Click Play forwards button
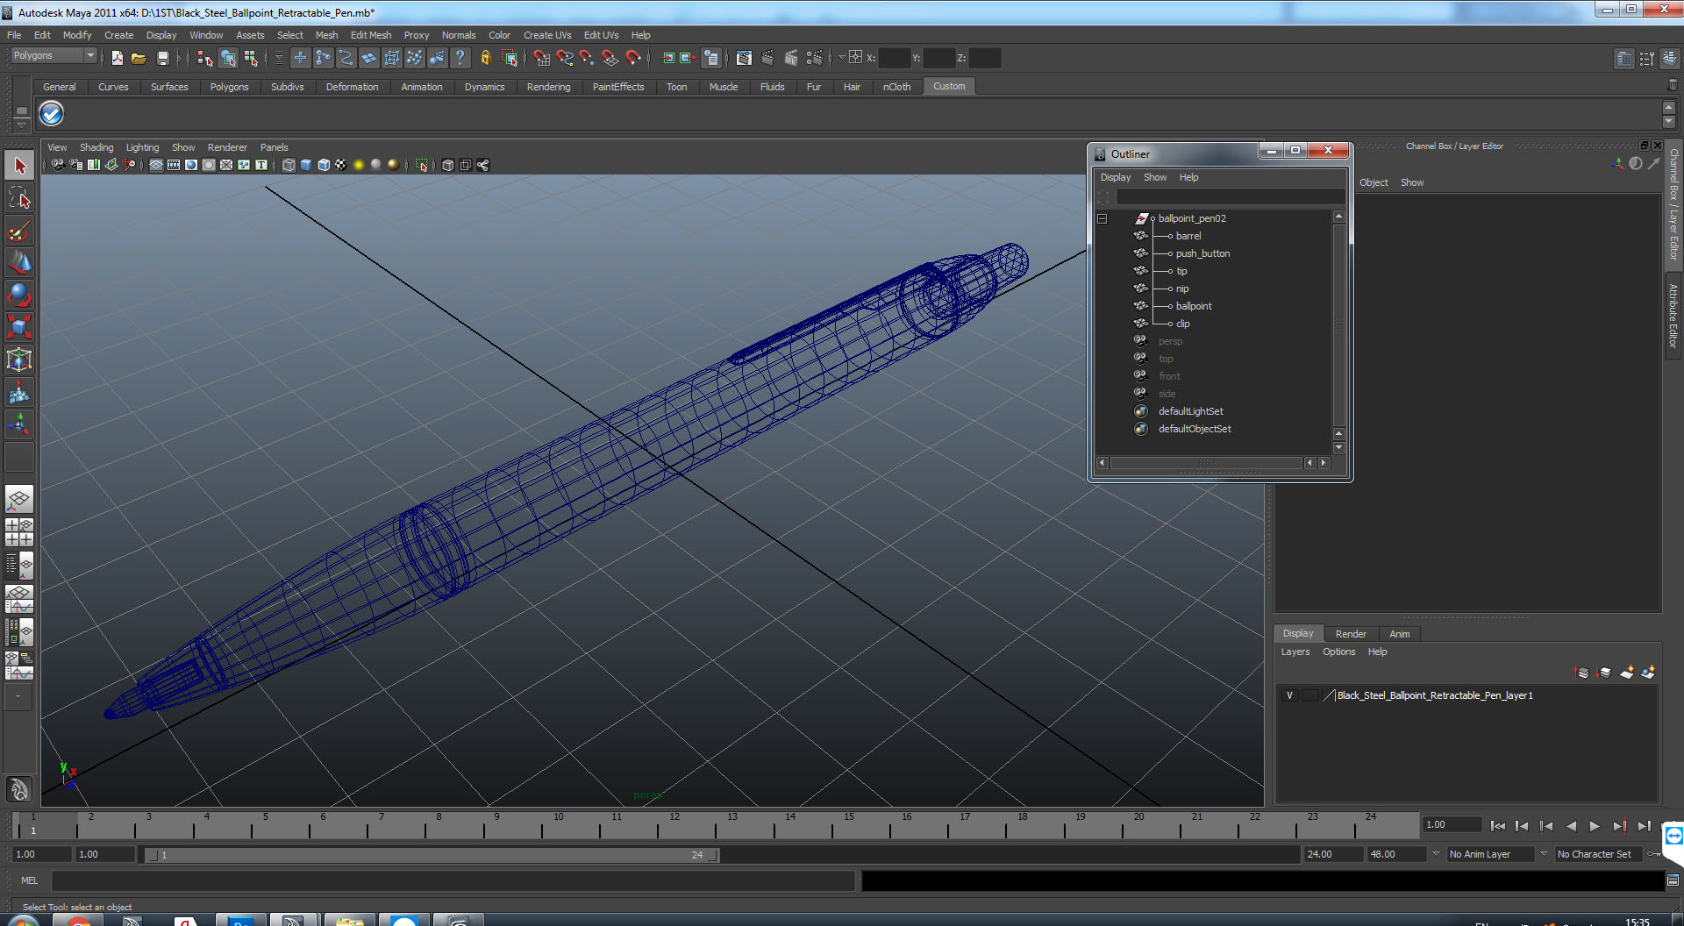This screenshot has height=926, width=1684. point(1595,826)
